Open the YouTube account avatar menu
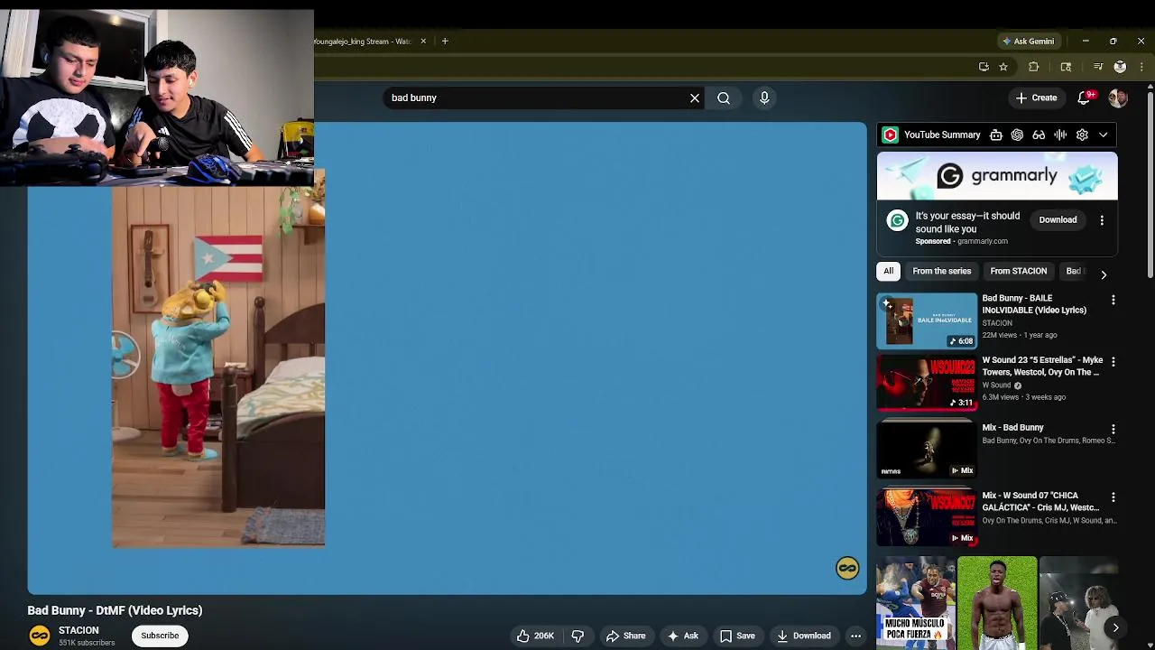This screenshot has height=650, width=1155. tap(1118, 97)
